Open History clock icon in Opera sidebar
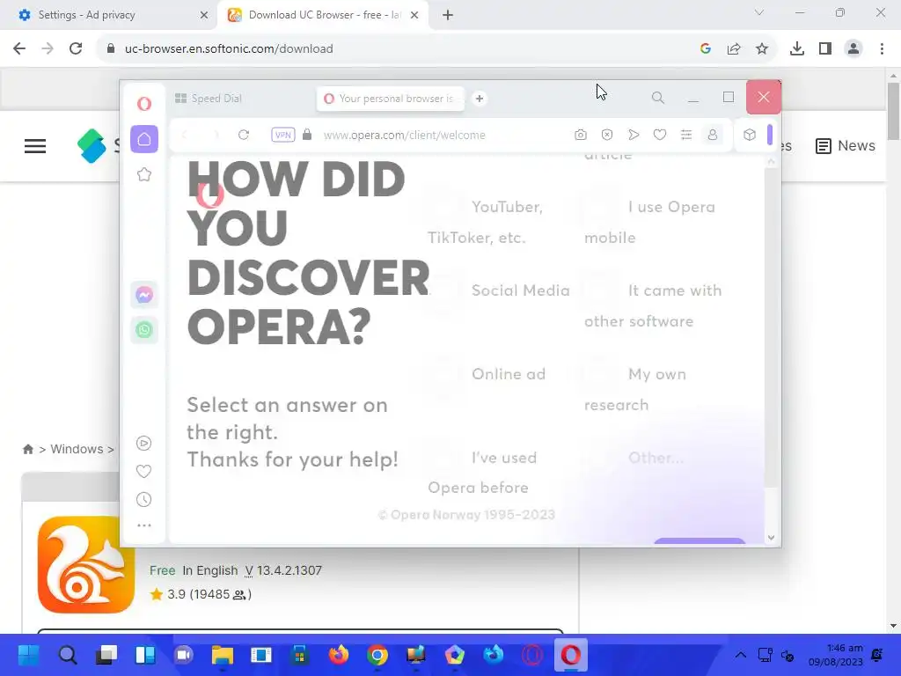This screenshot has width=901, height=676. coord(143,500)
